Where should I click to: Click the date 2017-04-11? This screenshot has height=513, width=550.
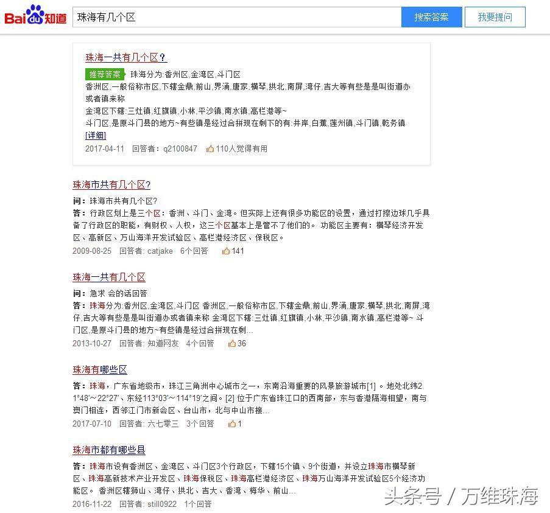105,148
